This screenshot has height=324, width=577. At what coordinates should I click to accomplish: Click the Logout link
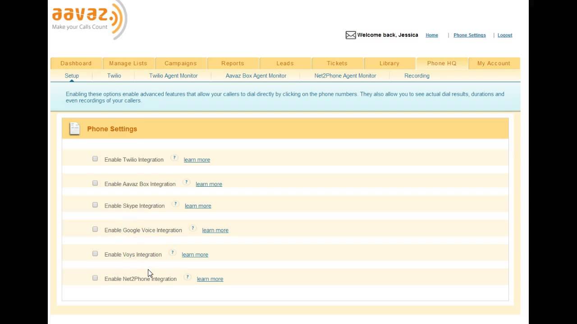coord(505,35)
